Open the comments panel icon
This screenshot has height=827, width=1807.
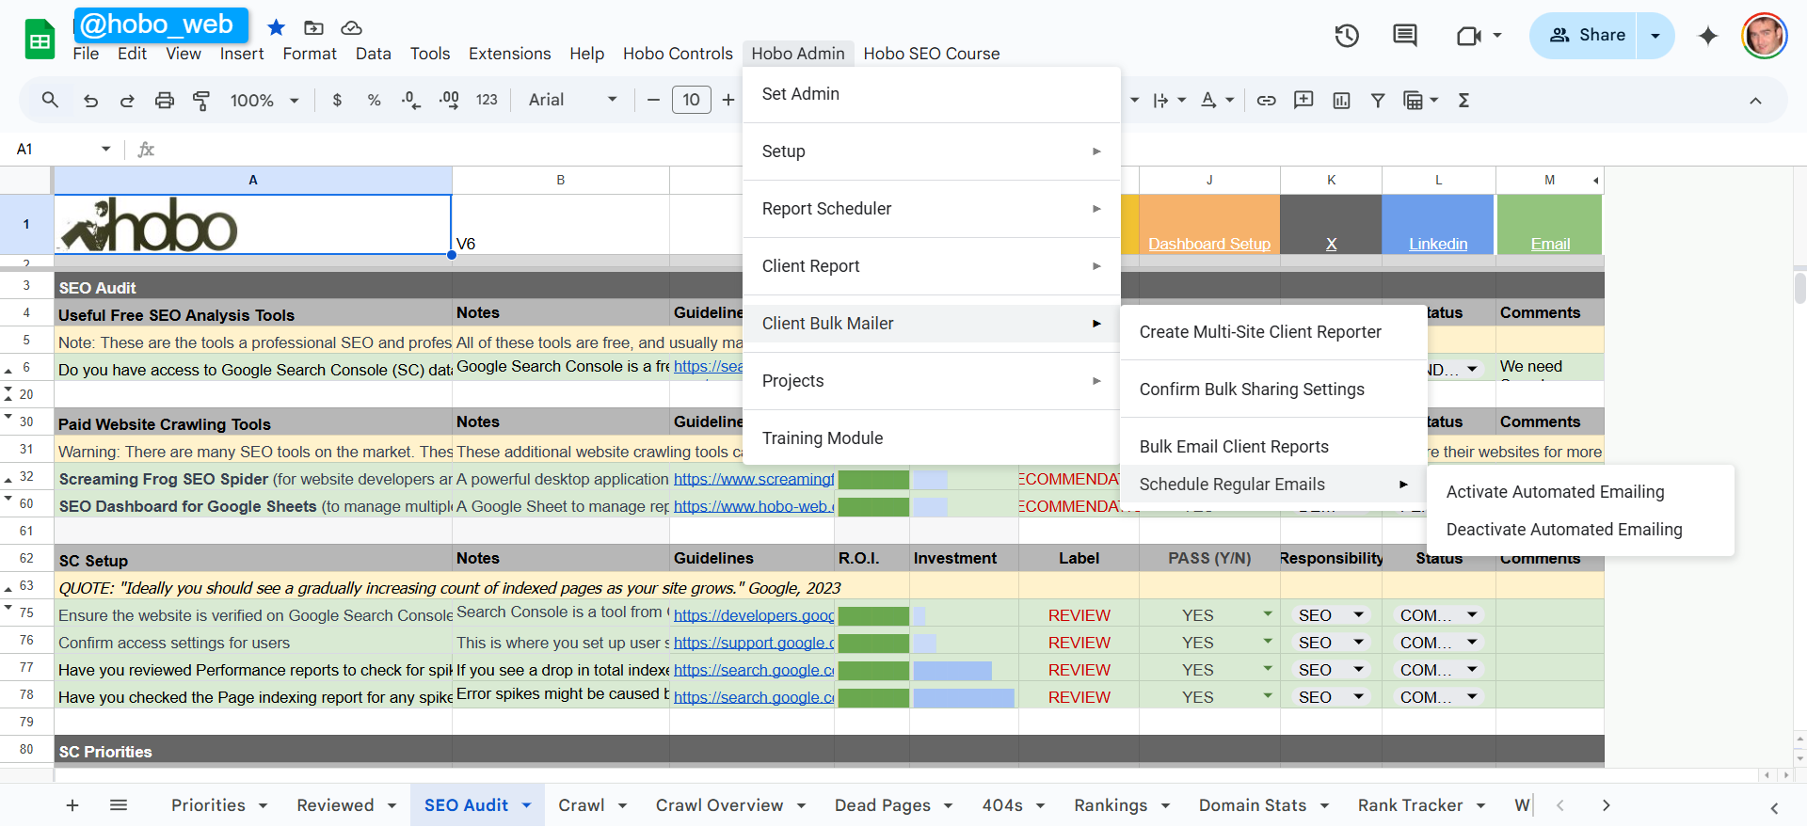point(1405,36)
